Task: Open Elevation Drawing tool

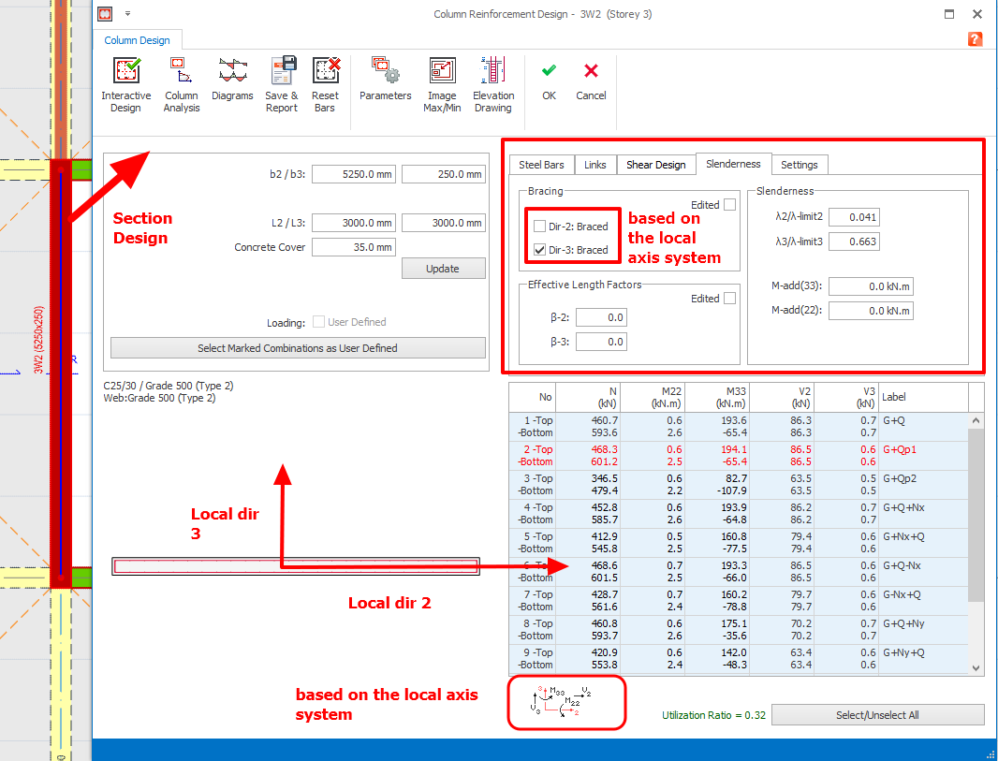Action: tap(493, 73)
